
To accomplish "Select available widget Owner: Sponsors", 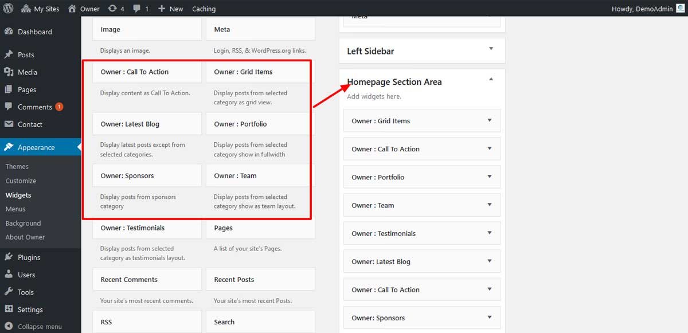I will click(x=147, y=175).
